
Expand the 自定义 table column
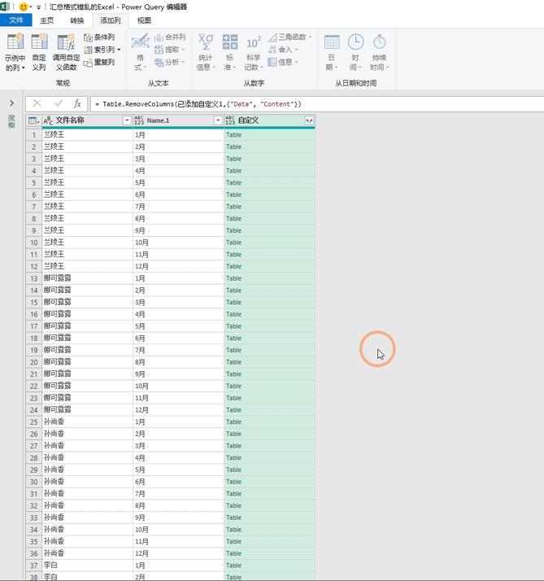(x=309, y=120)
